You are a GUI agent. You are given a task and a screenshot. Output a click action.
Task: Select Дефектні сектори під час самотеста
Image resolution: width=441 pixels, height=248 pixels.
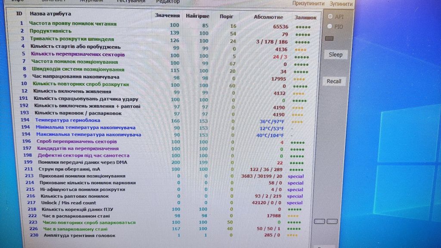[84, 155]
